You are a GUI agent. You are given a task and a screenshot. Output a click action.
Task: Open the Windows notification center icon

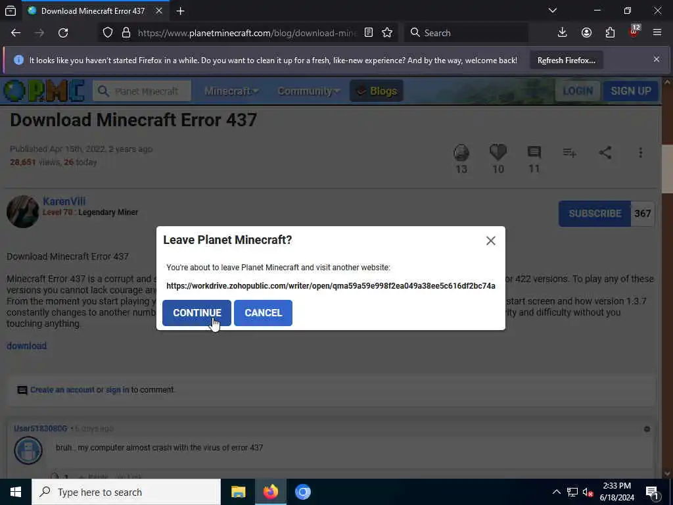click(x=652, y=492)
